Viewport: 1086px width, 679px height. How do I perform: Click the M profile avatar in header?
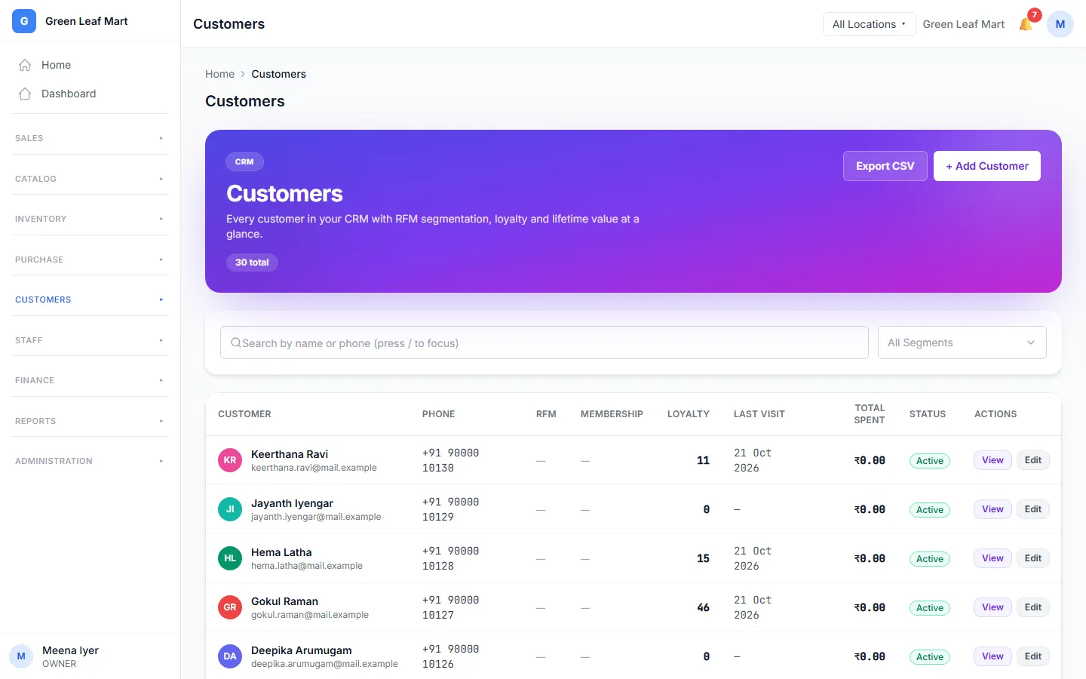pyautogui.click(x=1060, y=24)
